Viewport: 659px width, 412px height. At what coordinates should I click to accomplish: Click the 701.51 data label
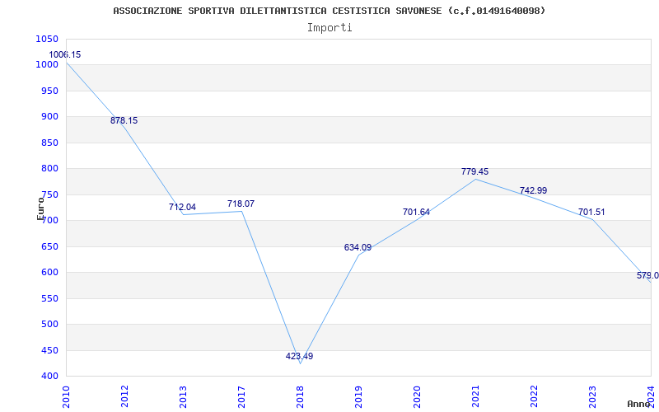pos(591,213)
